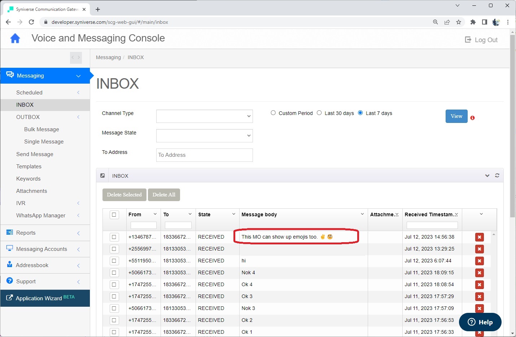Open the Chrome three-dot menu
516x337 pixels.
(x=508, y=22)
